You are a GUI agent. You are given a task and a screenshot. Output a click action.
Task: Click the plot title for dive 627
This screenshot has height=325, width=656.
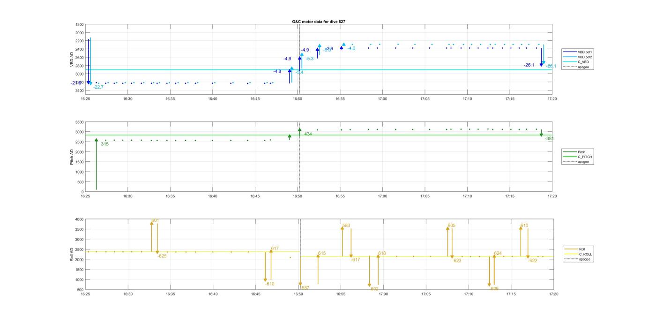[319, 22]
